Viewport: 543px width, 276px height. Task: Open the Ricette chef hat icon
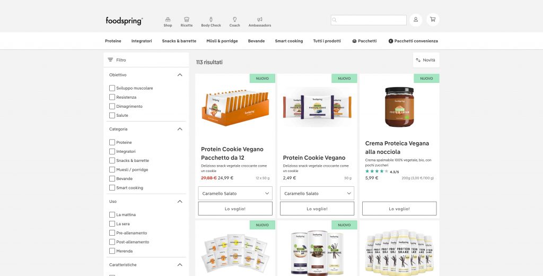point(187,20)
